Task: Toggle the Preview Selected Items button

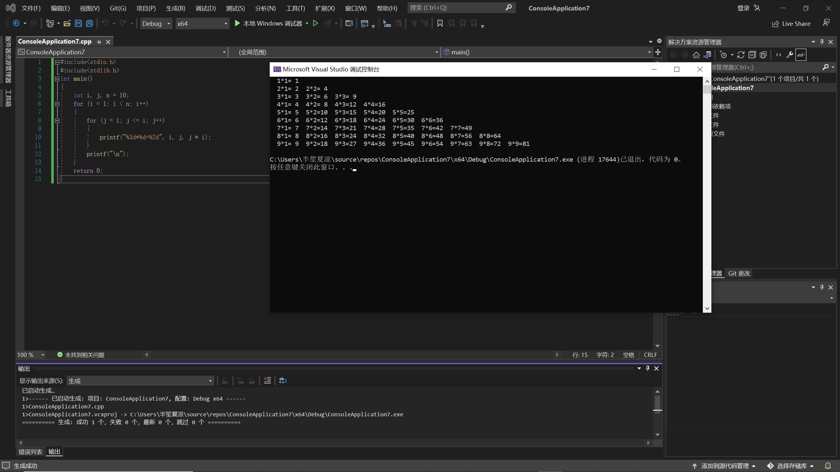Action: click(x=801, y=55)
